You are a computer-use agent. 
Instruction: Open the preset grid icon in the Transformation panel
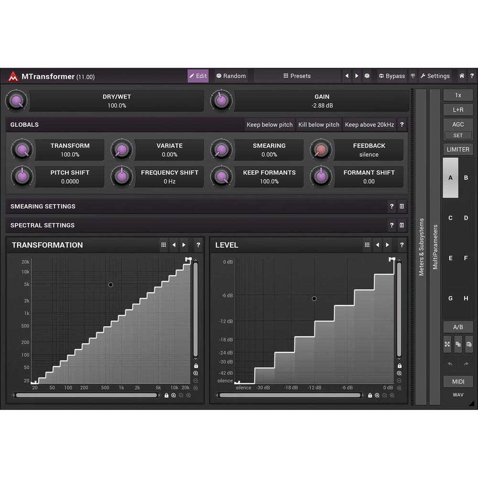163,245
